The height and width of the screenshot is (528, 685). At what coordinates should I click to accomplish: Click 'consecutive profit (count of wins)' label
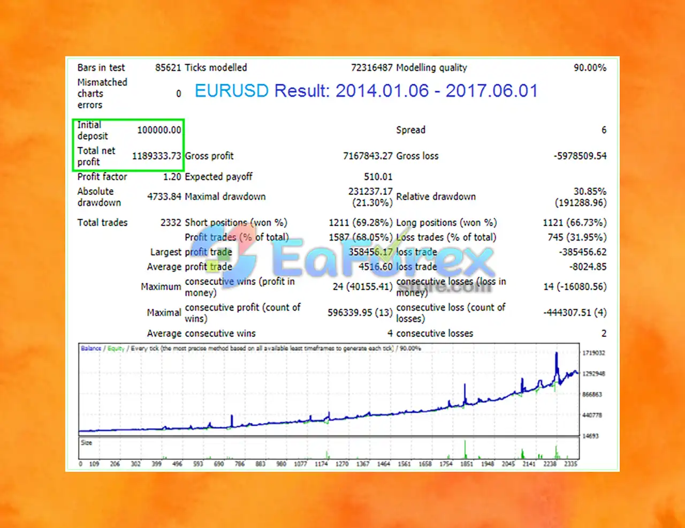click(242, 313)
